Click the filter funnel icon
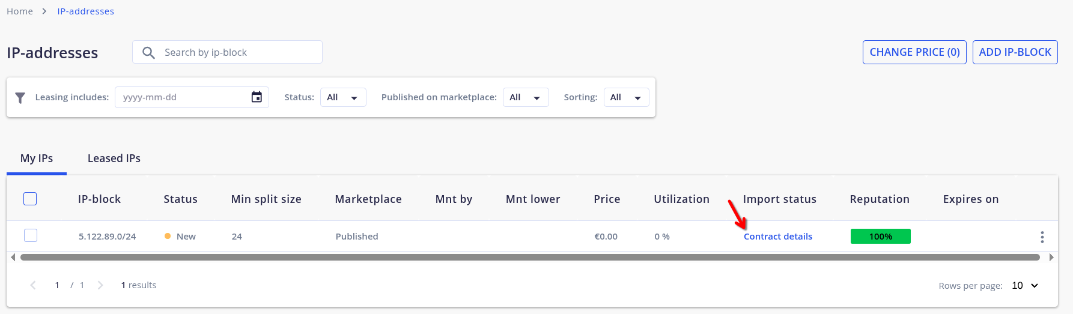The height and width of the screenshot is (314, 1073). [x=20, y=97]
